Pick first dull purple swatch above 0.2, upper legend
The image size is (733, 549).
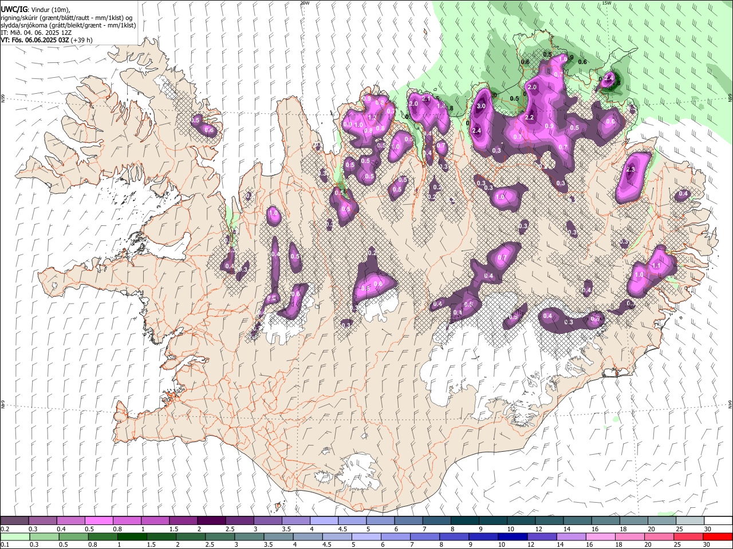14,521
